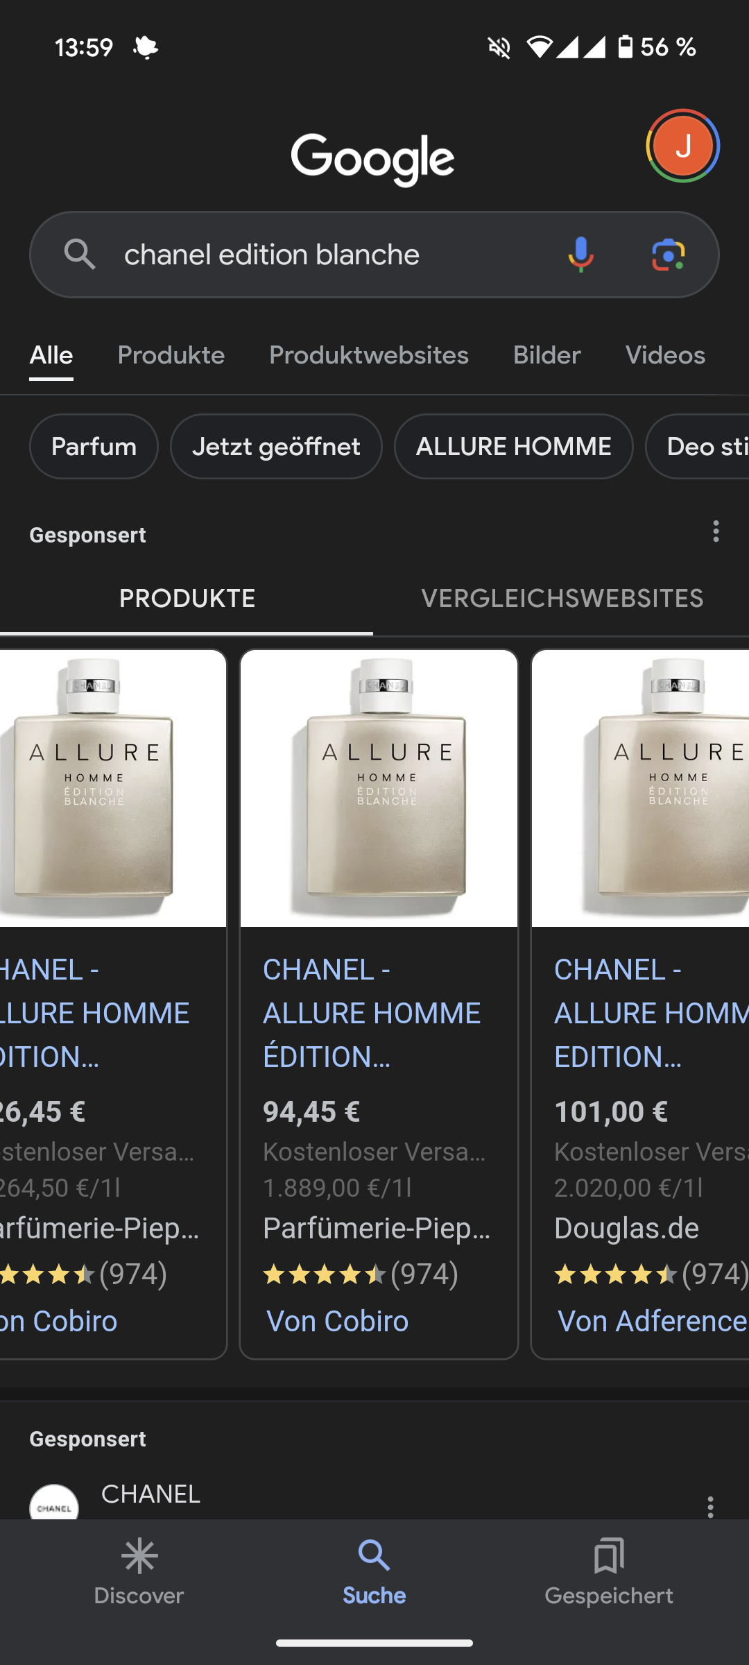Image resolution: width=749 pixels, height=1665 pixels.
Task: Switch to the Produkte search tab
Action: pos(171,355)
